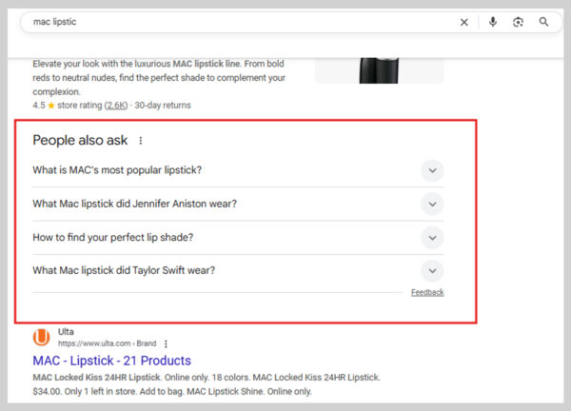
Task: Clear the search box with the X icon
Action: [x=464, y=22]
